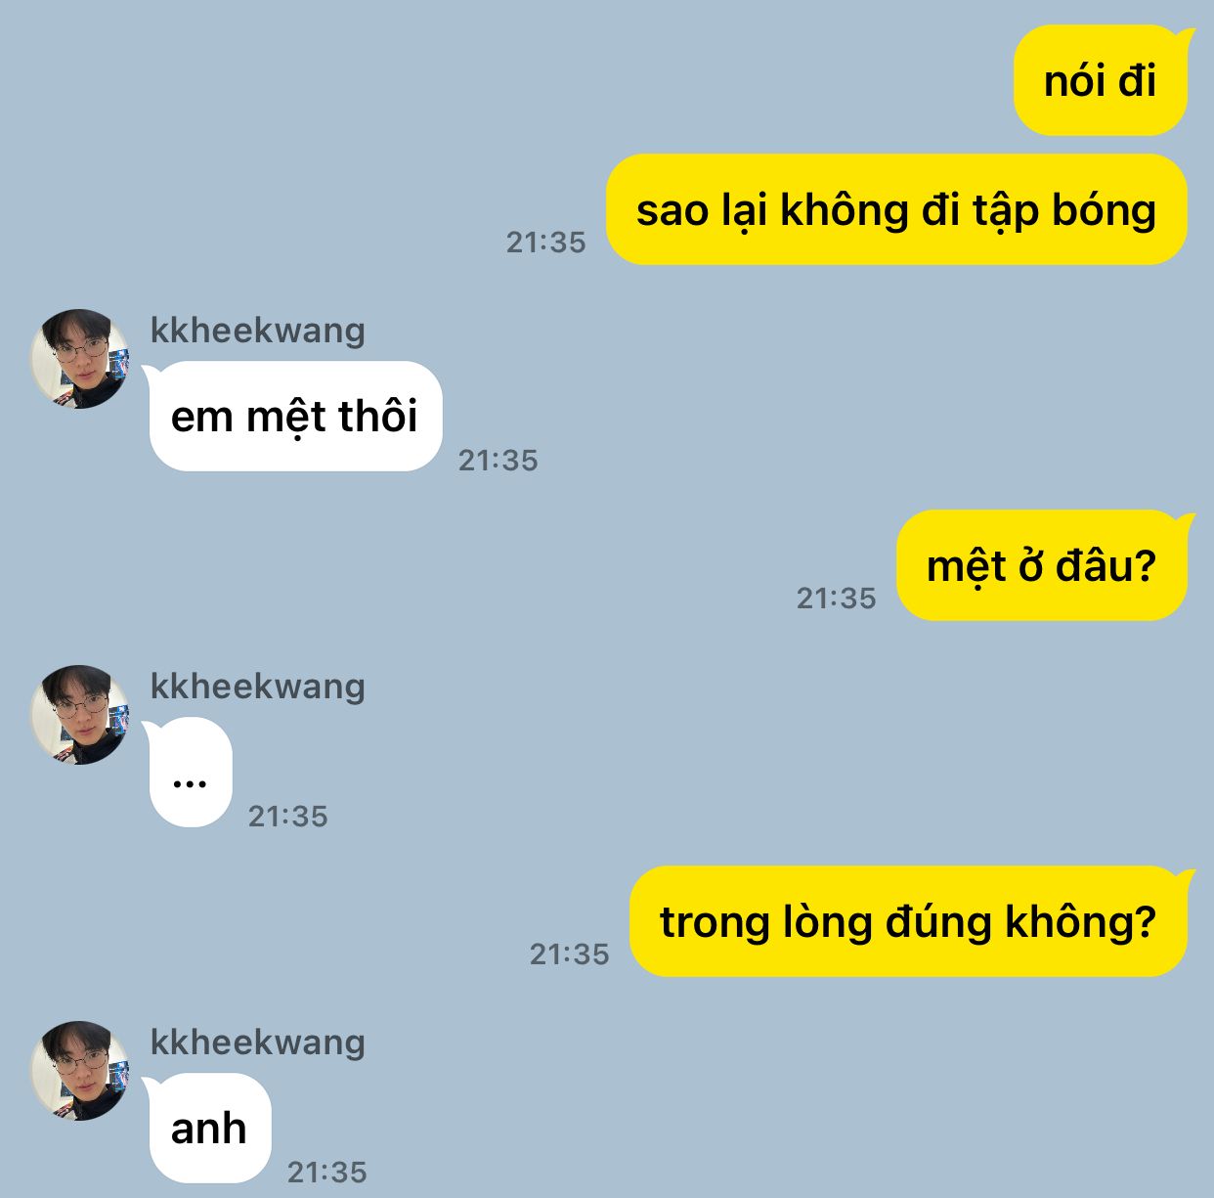Tap the 'anh' message bubble

(x=209, y=1129)
